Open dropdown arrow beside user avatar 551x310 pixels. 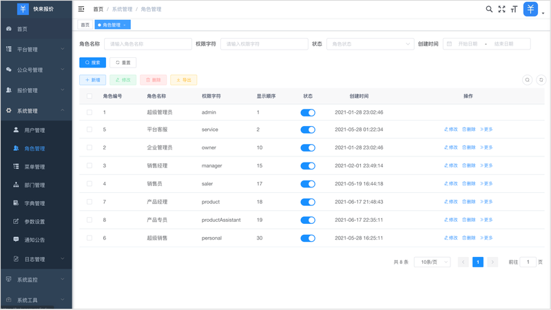click(543, 13)
